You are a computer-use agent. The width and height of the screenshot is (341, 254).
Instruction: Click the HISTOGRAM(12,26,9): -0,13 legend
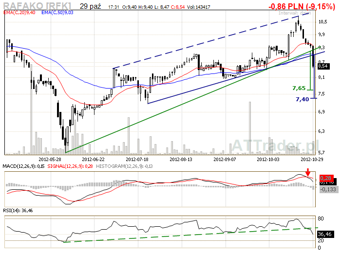[x=124, y=166]
